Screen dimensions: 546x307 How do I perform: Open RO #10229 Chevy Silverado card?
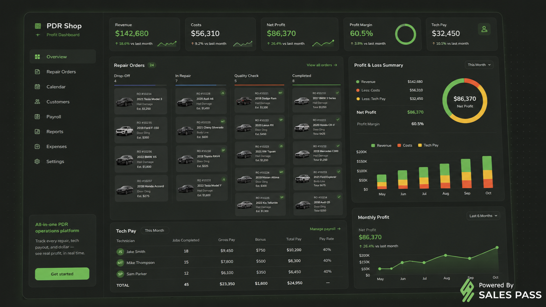[201, 130]
